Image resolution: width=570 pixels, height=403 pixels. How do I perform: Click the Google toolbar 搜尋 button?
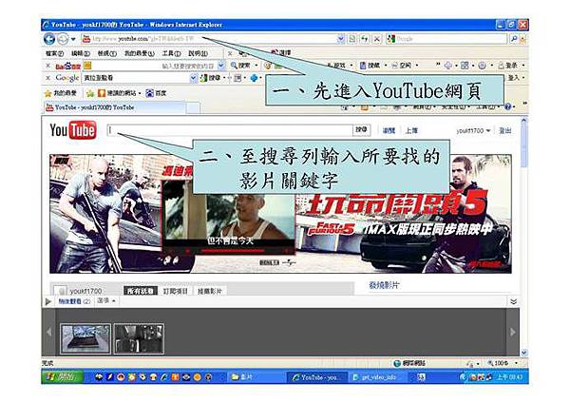pyautogui.click(x=211, y=78)
